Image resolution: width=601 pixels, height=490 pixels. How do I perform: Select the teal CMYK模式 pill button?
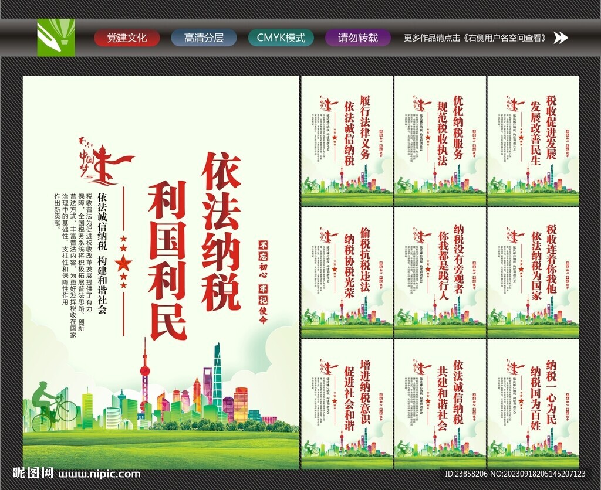pos(281,38)
